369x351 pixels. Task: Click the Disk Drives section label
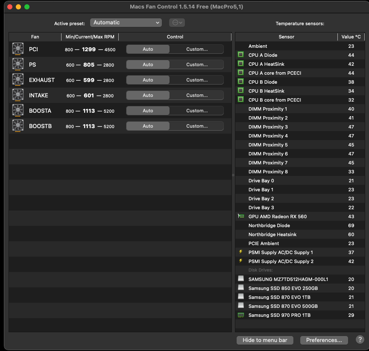[261, 270]
